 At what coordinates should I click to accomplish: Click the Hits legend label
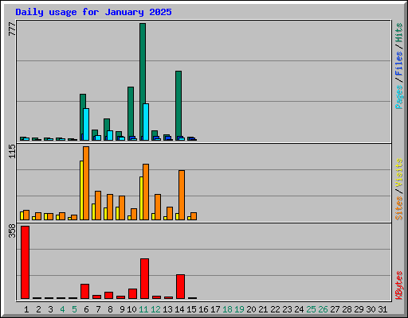(398, 33)
